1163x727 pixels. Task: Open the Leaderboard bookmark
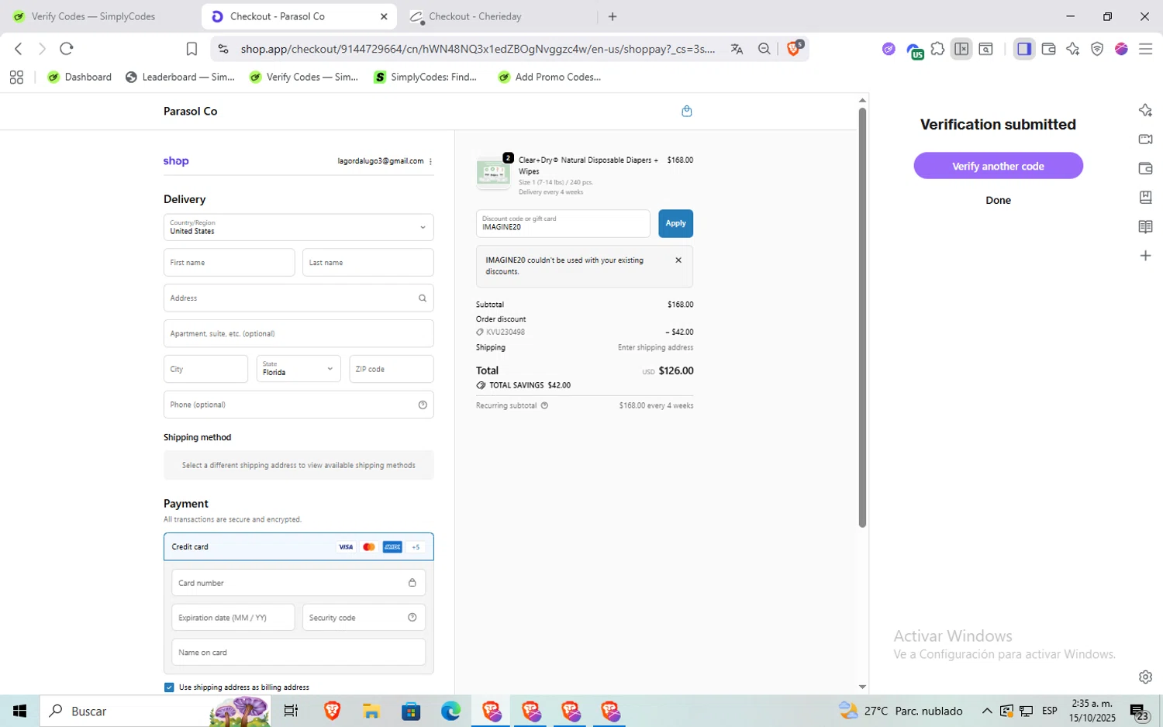pyautogui.click(x=180, y=77)
